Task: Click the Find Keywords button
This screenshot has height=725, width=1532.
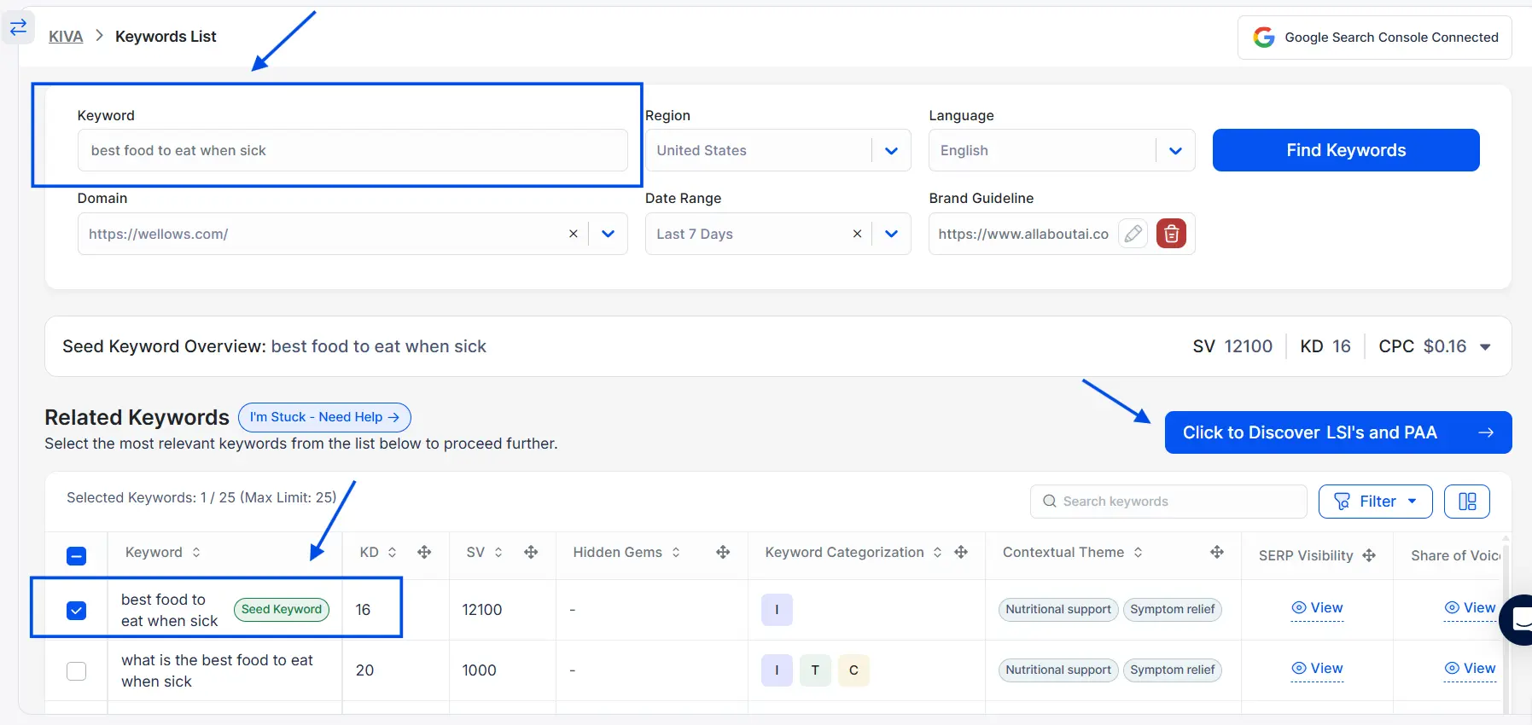Action: (1346, 150)
